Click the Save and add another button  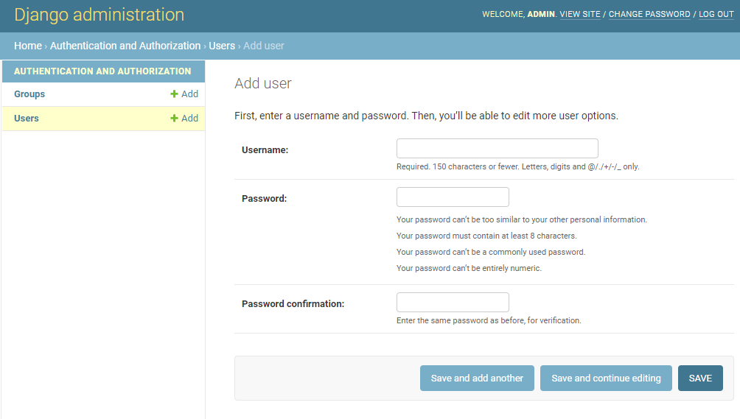click(x=477, y=378)
